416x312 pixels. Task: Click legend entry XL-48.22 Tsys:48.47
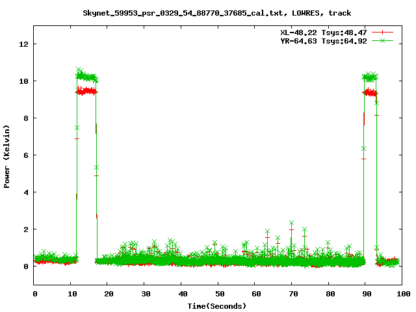tap(324, 32)
